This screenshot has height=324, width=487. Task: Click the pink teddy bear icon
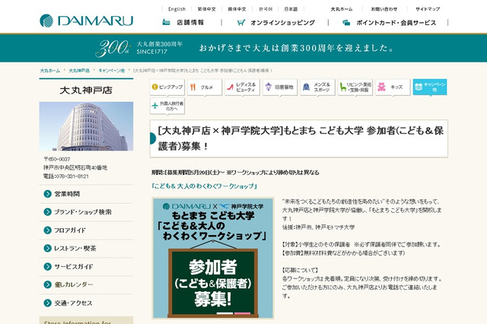pyautogui.click(x=381, y=87)
